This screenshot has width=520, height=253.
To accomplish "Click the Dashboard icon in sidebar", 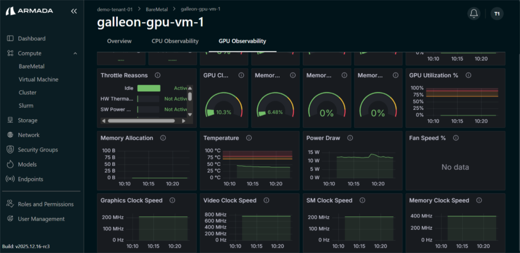I will (10, 38).
